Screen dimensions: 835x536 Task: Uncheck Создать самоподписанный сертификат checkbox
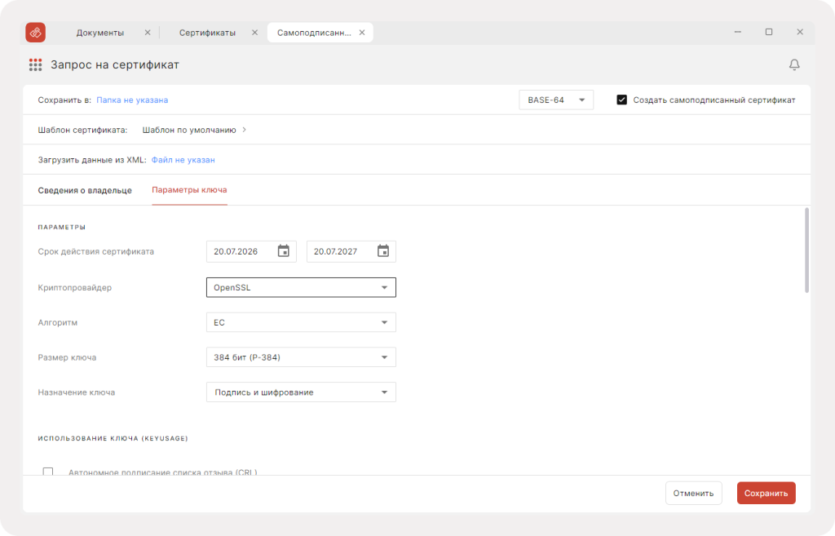[621, 100]
